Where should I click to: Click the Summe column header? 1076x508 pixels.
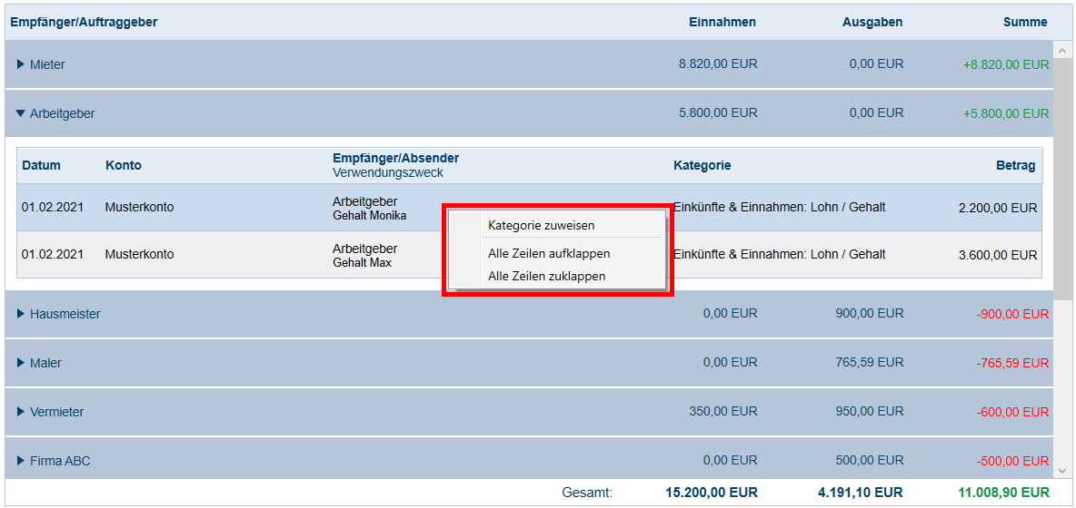click(x=1025, y=22)
